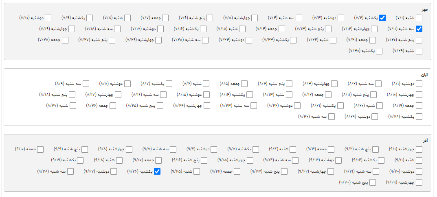This screenshot has width=437, height=197.
Task: Enable the چهارشنبه (۷/۱۹) checkbox
Action: [72, 29]
